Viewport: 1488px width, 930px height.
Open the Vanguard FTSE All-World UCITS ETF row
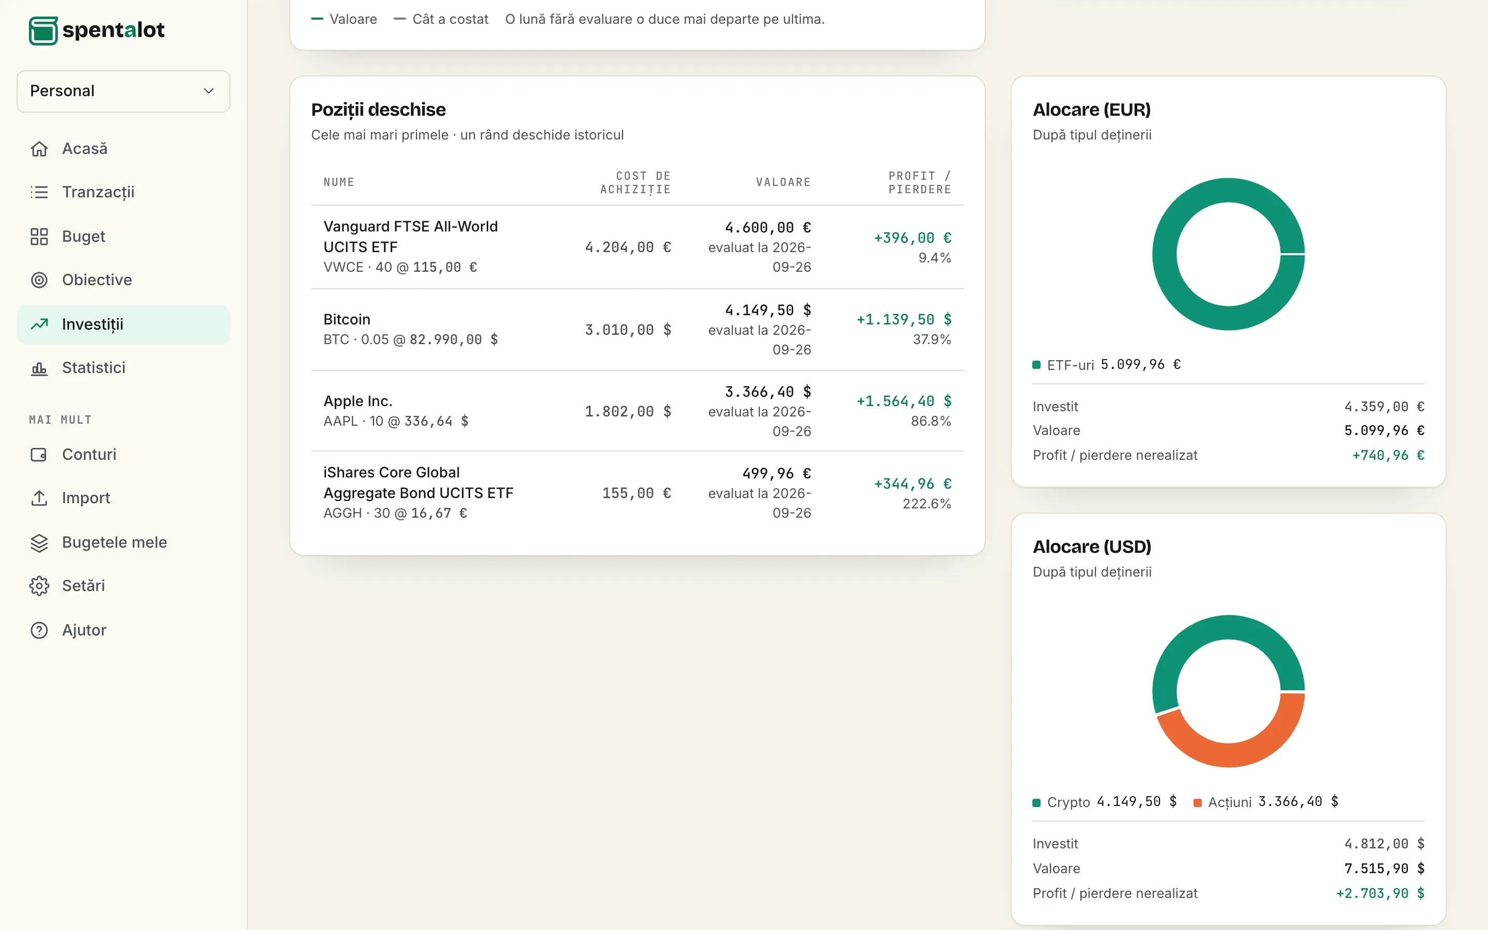637,246
